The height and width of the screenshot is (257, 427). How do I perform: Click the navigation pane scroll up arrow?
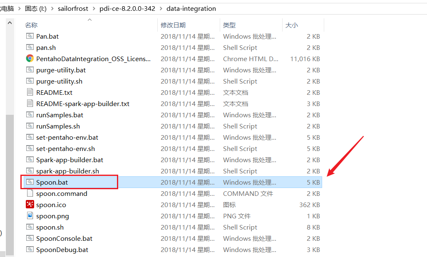tap(10, 23)
